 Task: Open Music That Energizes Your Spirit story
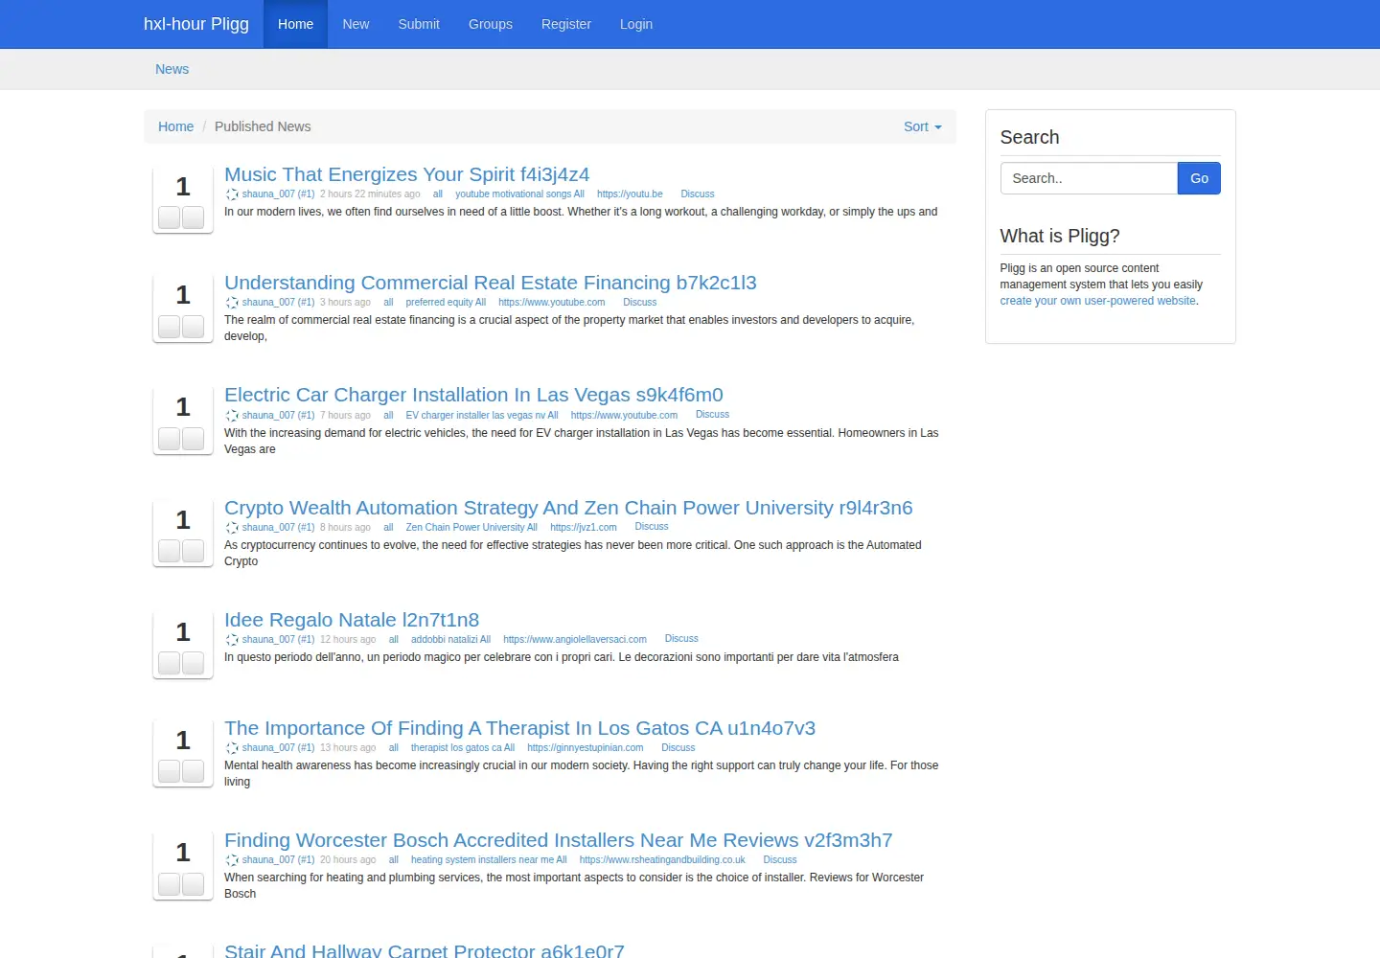[x=406, y=174]
